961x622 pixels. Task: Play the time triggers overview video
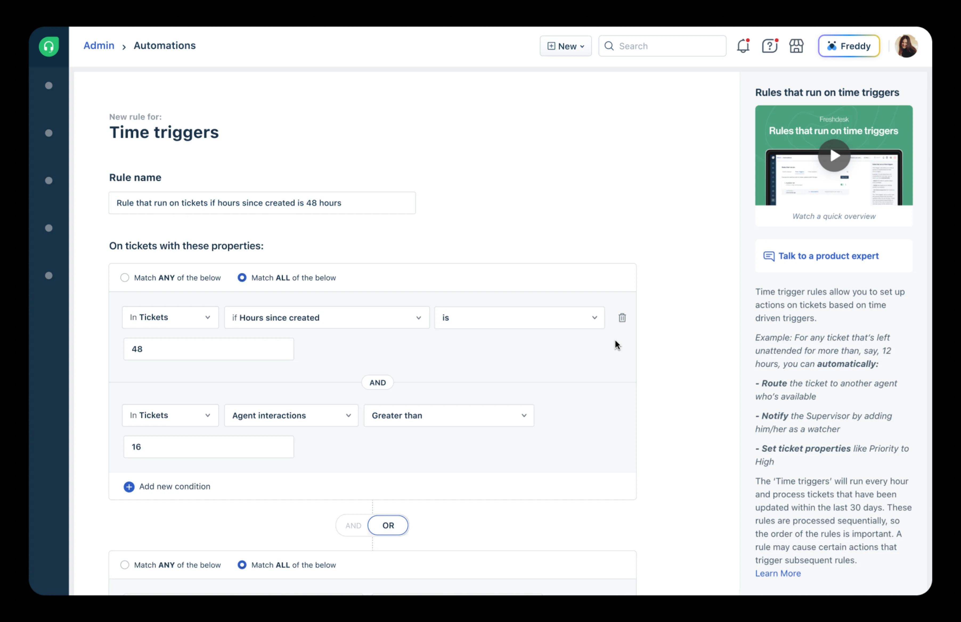(x=834, y=155)
